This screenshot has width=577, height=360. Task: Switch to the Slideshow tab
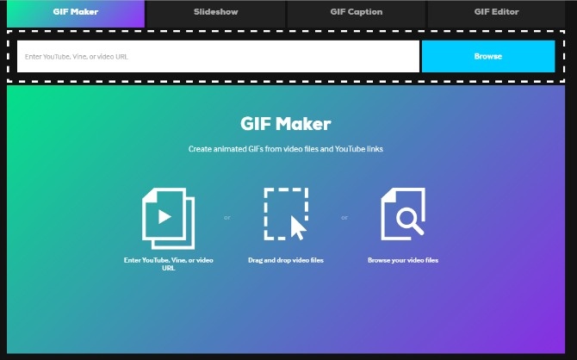[x=216, y=13]
